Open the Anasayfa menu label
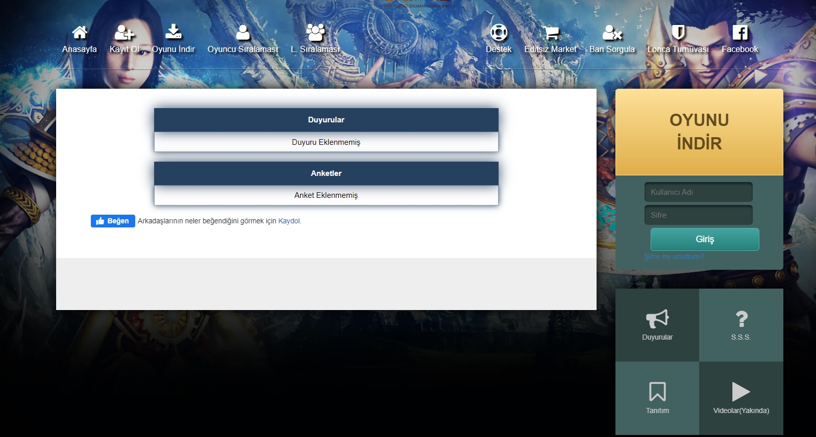Screen dimensions: 816x437 pyautogui.click(x=80, y=49)
